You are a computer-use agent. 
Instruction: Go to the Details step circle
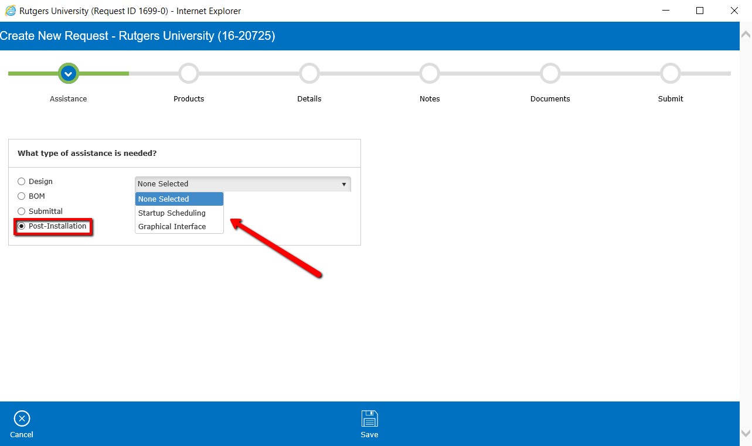click(309, 74)
